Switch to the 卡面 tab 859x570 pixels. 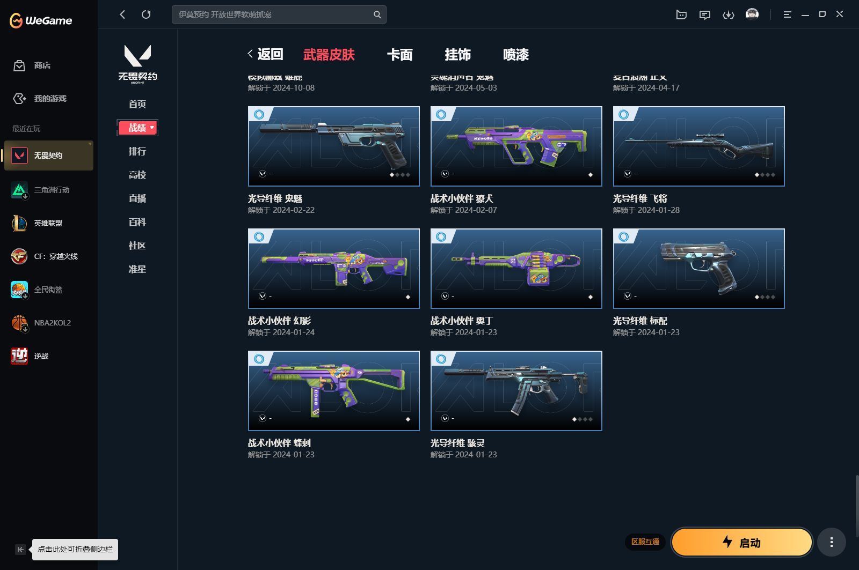click(x=399, y=55)
